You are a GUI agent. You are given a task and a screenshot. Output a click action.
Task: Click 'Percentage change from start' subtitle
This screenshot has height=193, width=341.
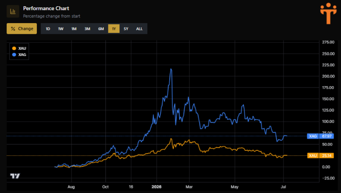tap(52, 16)
